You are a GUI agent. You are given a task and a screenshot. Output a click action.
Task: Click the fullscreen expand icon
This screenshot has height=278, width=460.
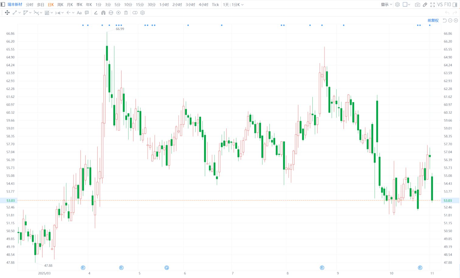click(x=432, y=5)
